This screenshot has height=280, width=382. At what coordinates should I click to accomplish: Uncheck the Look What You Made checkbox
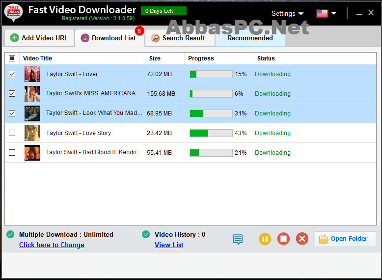click(x=12, y=113)
